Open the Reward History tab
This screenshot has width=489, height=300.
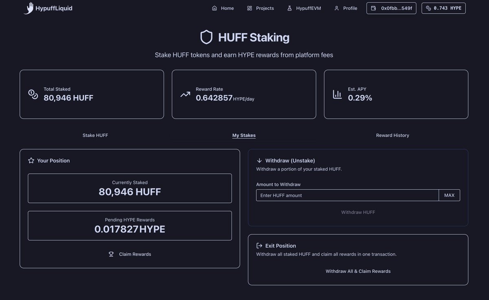point(392,135)
